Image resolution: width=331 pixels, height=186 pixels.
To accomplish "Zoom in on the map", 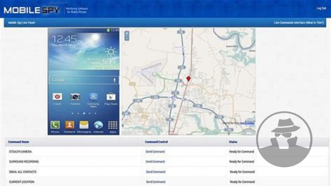I will pyautogui.click(x=127, y=34).
